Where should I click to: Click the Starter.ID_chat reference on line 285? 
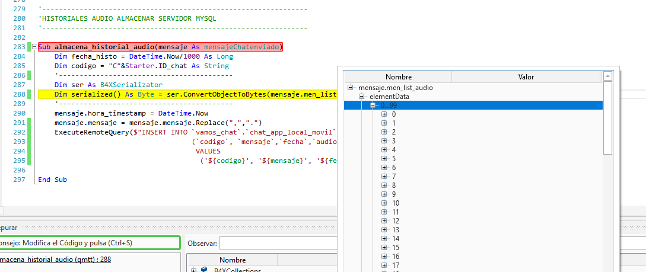point(156,66)
